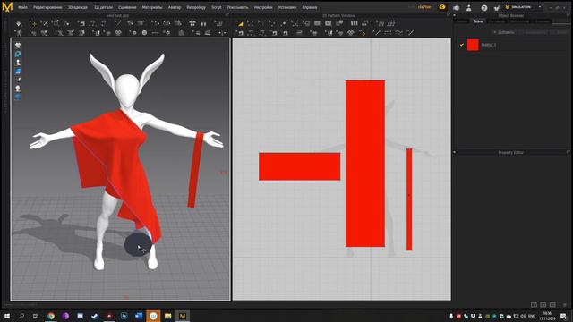Click the last icon in bottom-right layout row
This screenshot has width=573, height=322.
click(x=565, y=305)
